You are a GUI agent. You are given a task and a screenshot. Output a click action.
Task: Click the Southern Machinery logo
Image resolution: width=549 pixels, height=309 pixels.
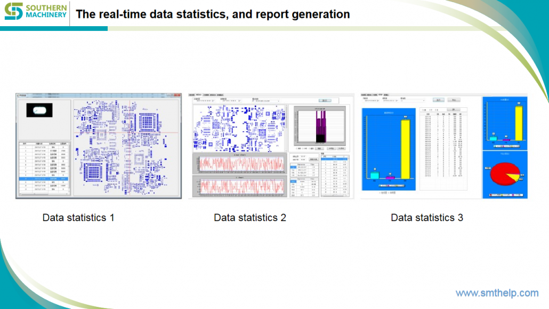(x=35, y=11)
